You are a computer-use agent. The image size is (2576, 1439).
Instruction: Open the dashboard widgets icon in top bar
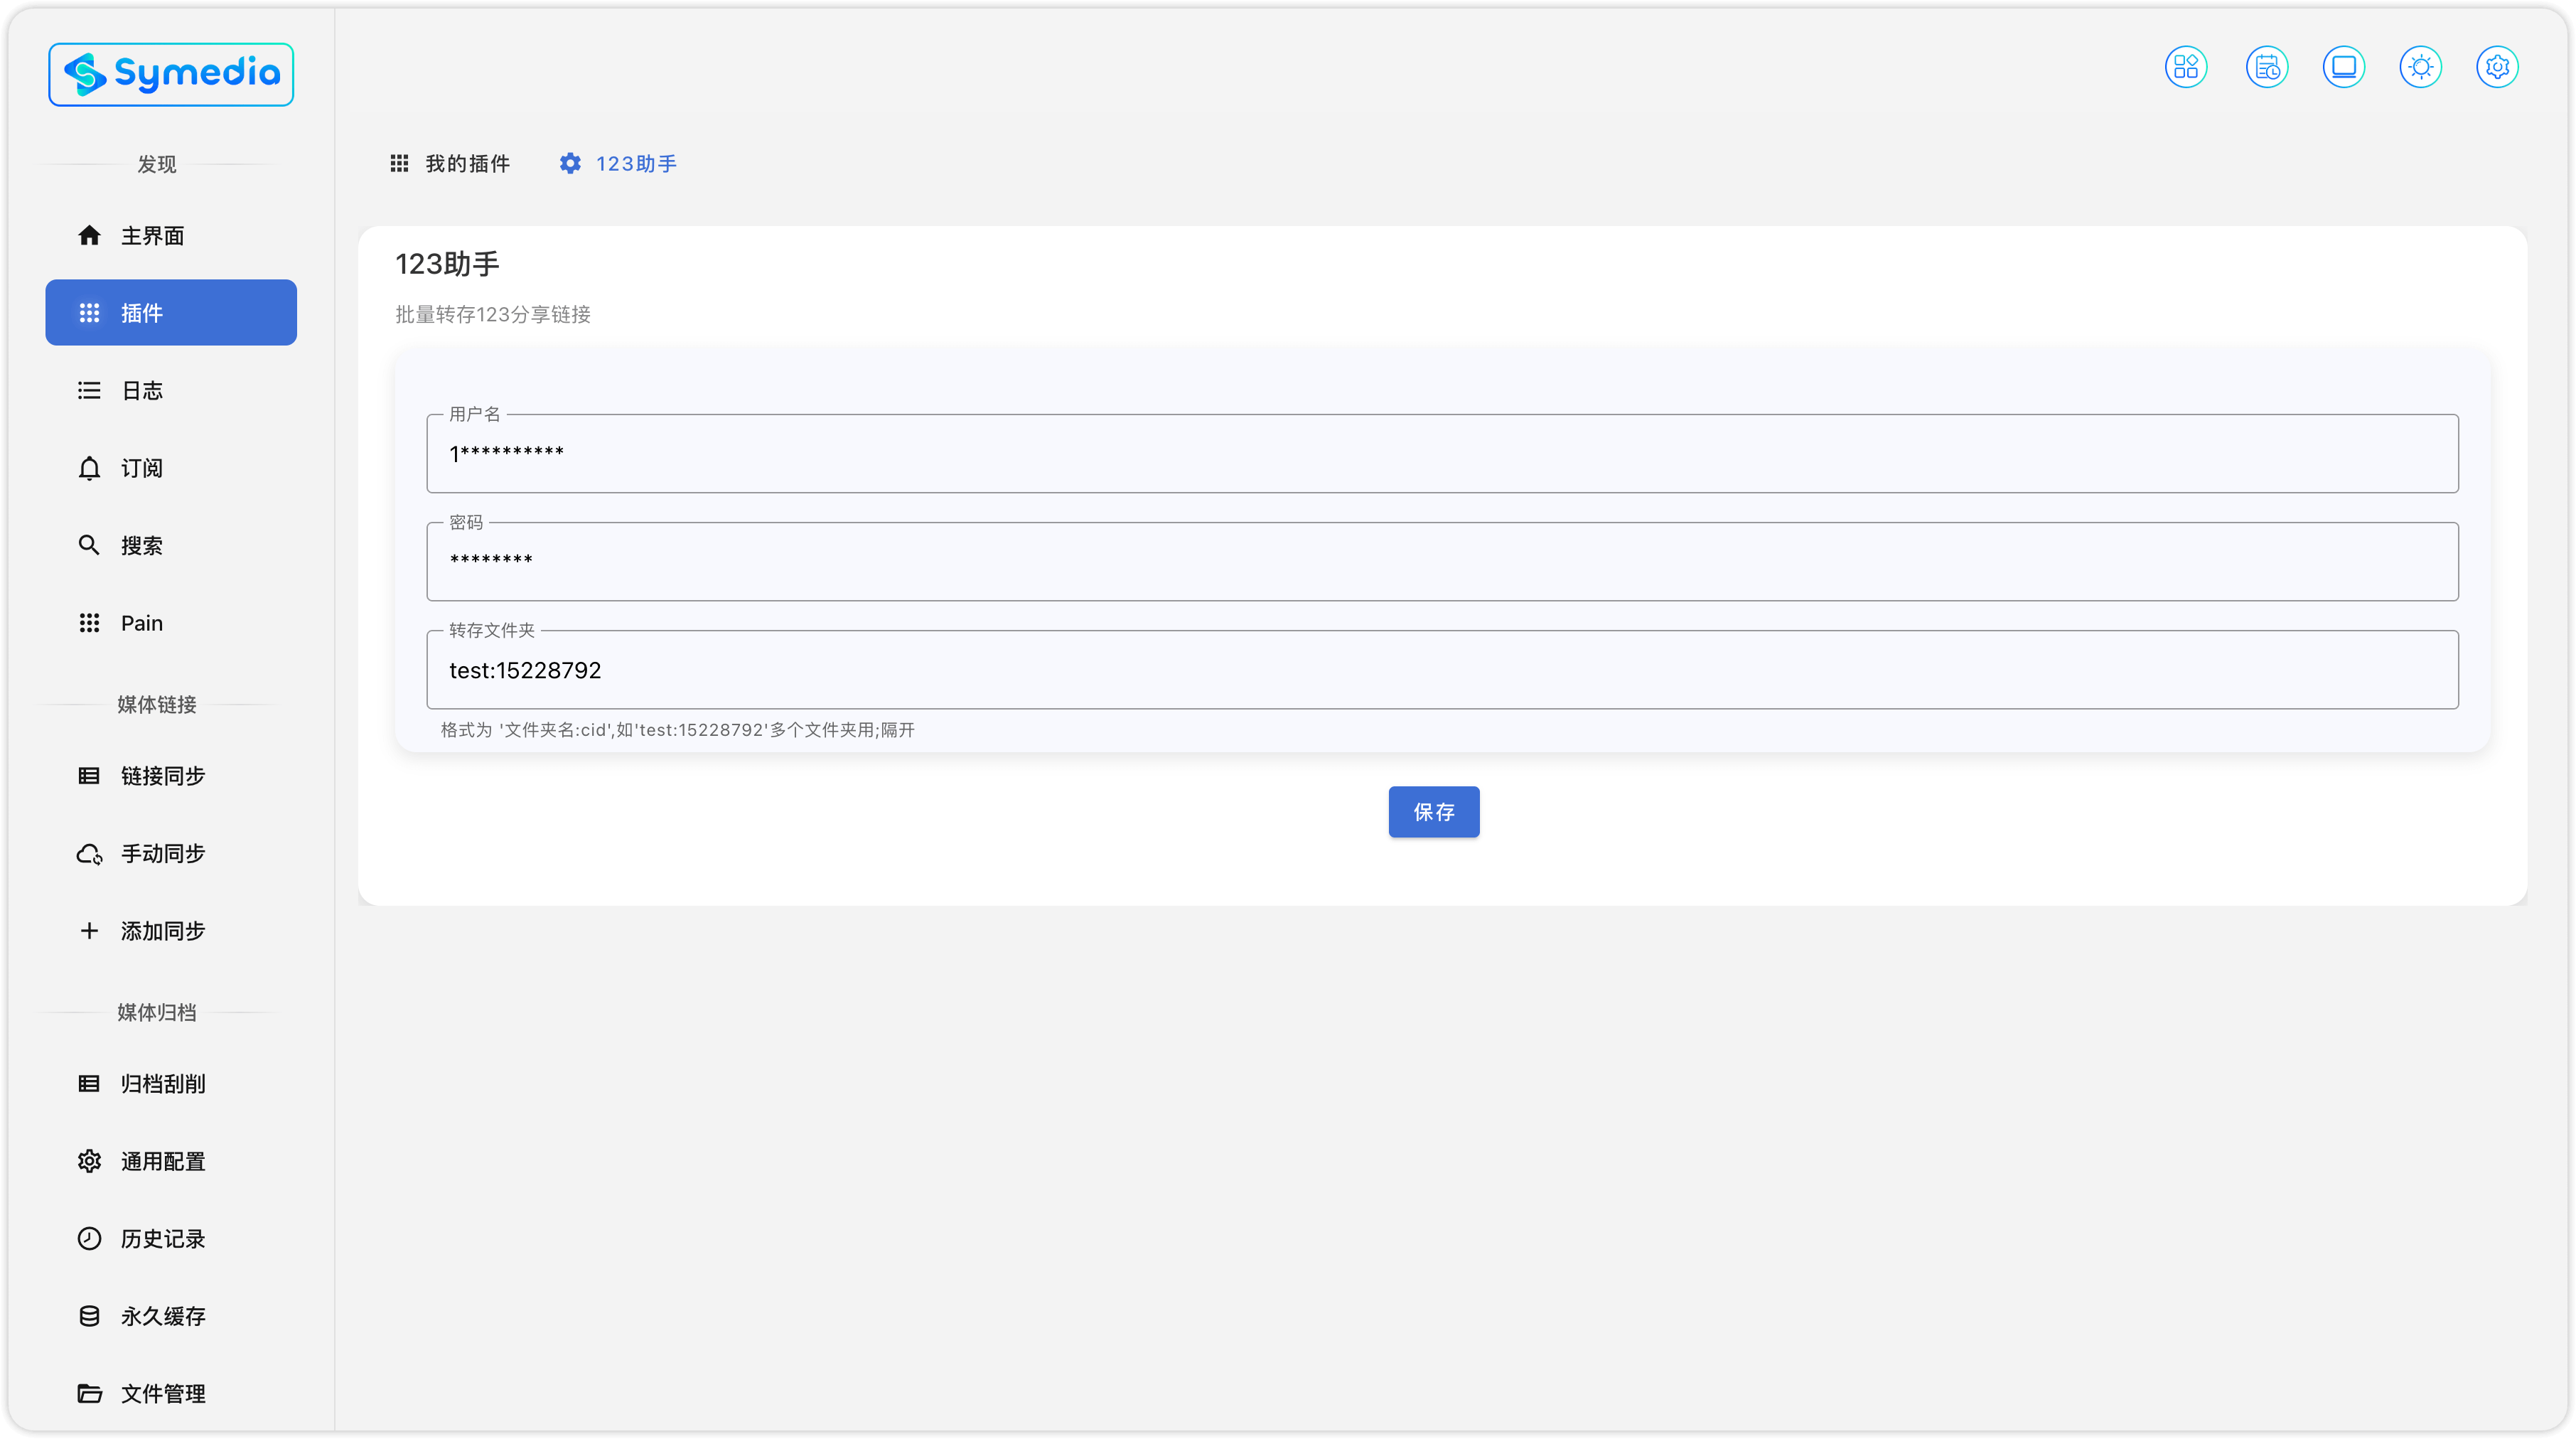(2185, 67)
